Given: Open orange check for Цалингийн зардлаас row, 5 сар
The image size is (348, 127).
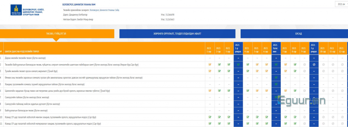Looking at the screenshot, I should coord(257,91).
